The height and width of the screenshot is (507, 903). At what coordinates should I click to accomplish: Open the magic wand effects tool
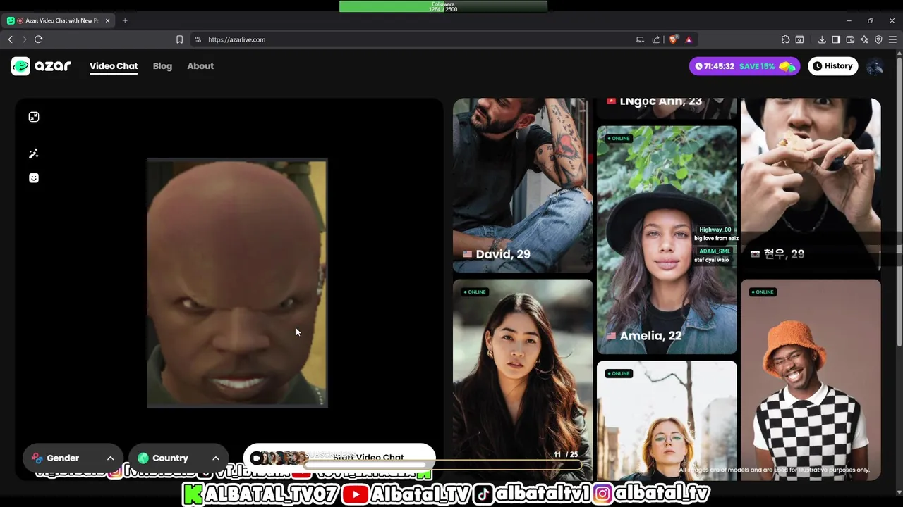[x=34, y=154]
